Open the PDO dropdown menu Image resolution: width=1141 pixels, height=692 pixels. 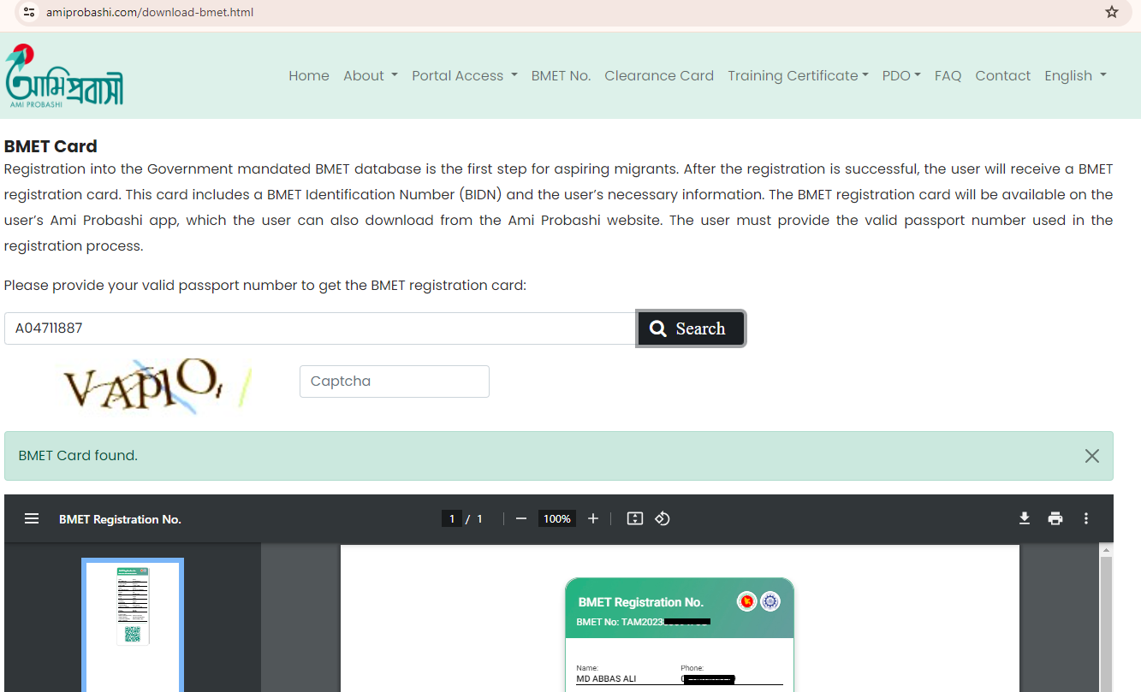click(901, 75)
